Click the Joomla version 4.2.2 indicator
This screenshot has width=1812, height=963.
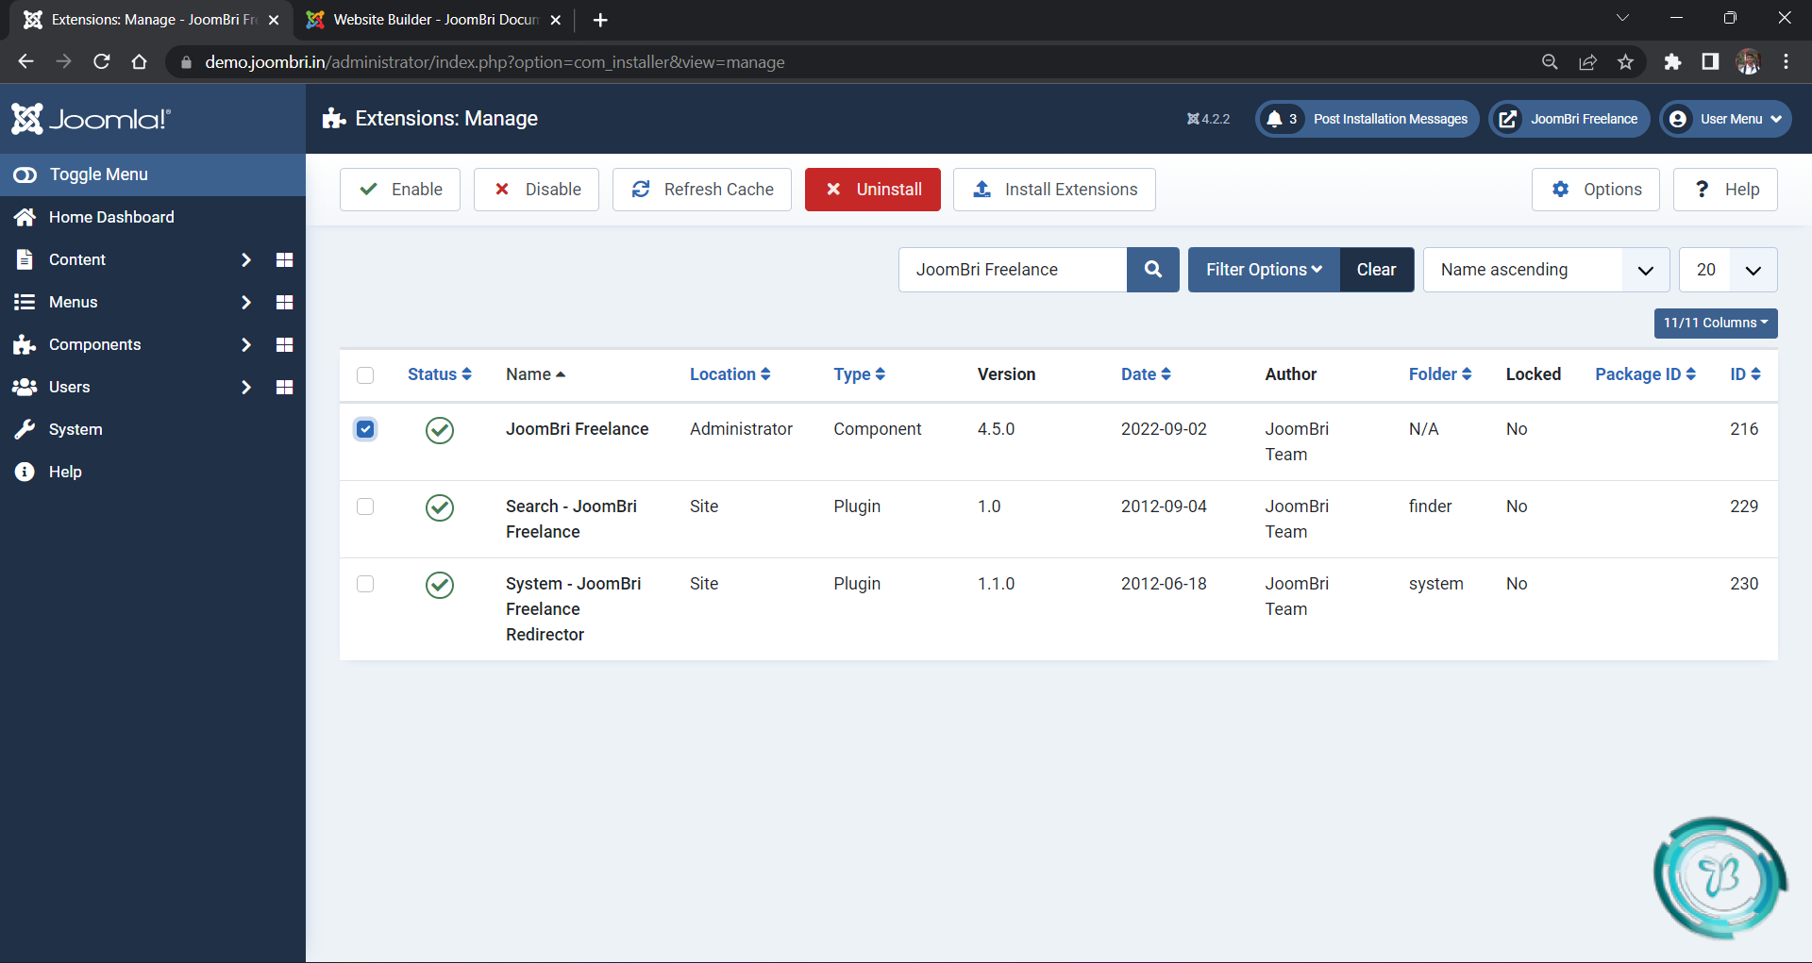coord(1209,119)
